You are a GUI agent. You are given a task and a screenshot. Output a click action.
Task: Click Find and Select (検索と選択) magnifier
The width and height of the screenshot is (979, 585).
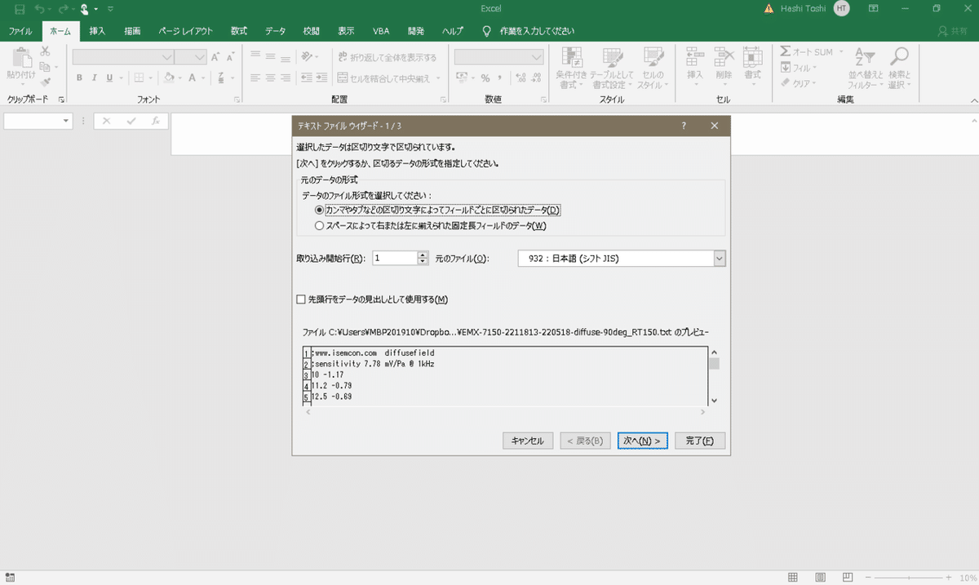pyautogui.click(x=898, y=55)
